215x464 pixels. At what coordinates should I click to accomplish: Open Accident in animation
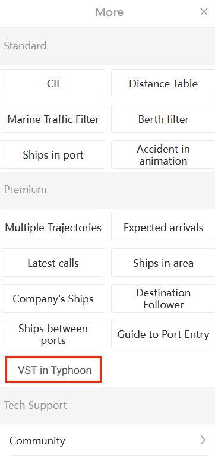coord(163,154)
